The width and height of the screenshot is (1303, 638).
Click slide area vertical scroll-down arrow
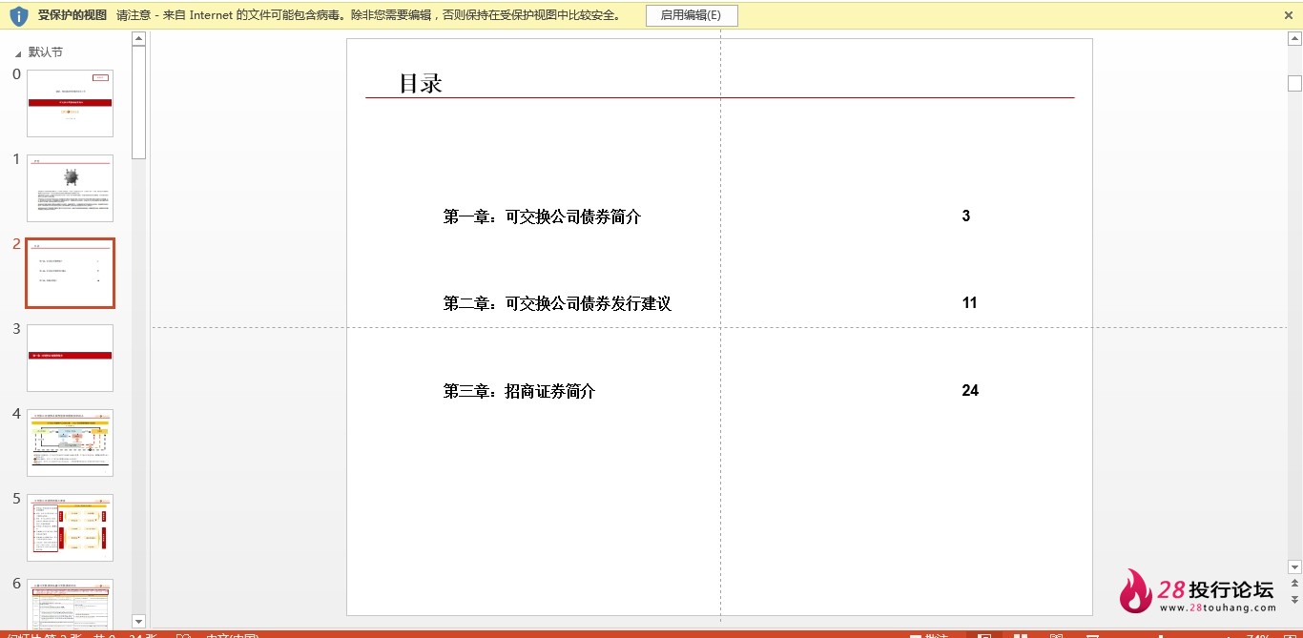pyautogui.click(x=1294, y=566)
